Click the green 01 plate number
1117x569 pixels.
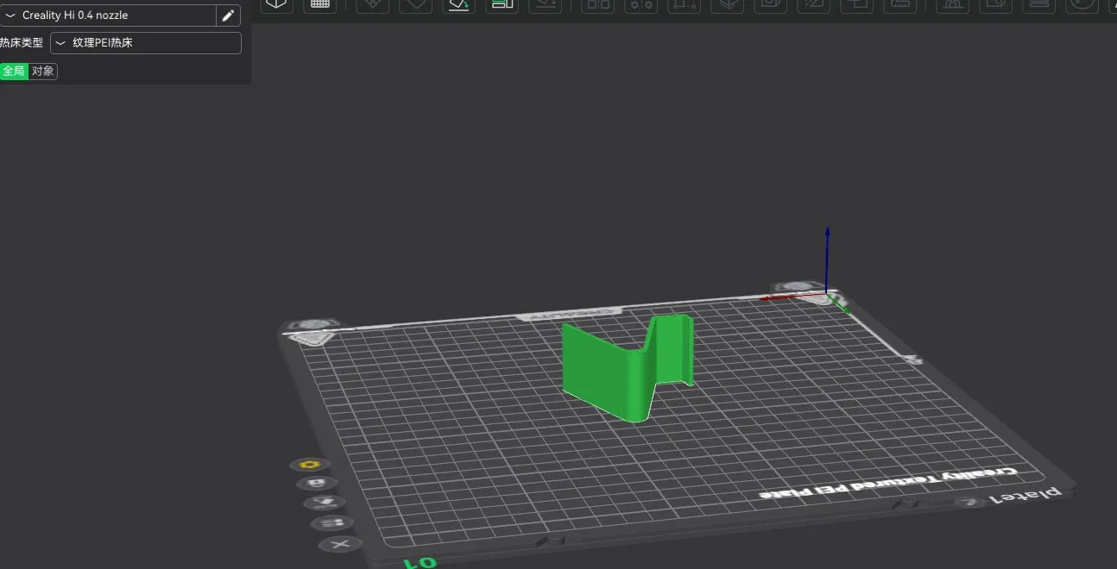click(420, 562)
